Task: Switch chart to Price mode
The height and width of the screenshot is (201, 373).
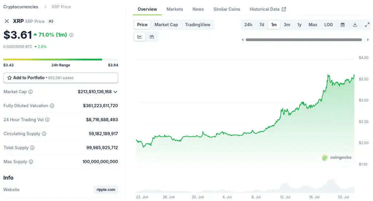Action: tap(142, 25)
